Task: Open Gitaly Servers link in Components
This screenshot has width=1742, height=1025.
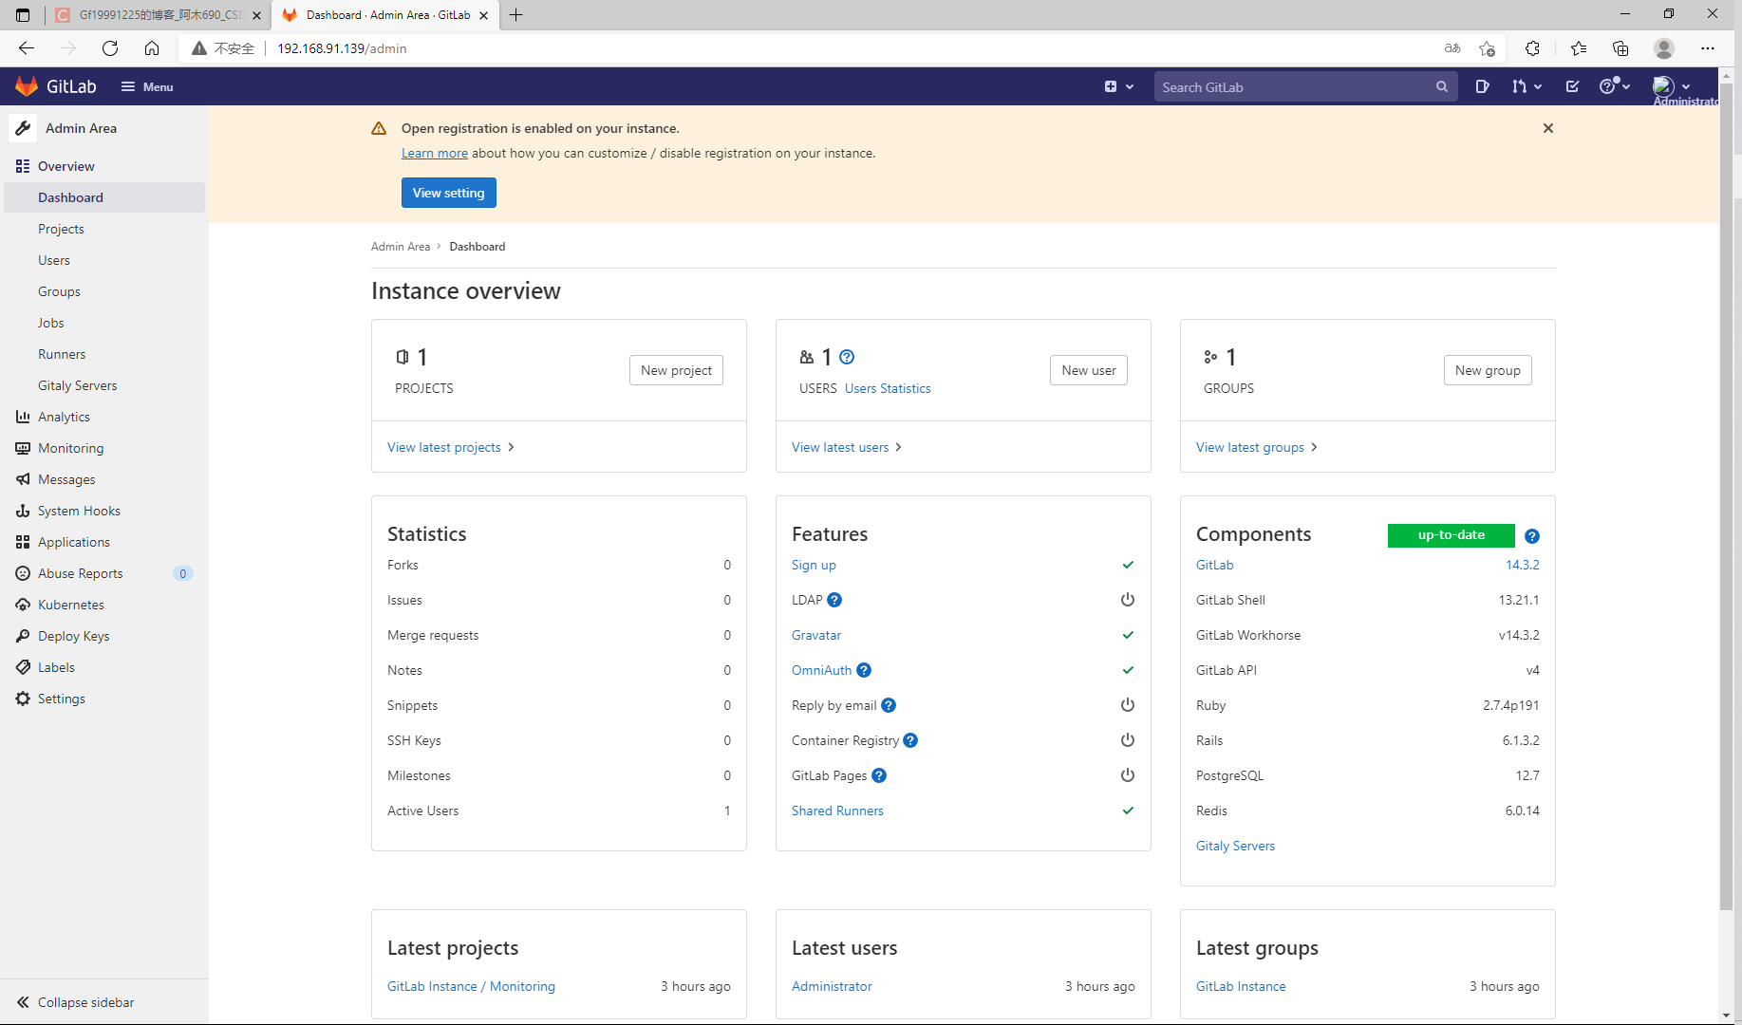Action: [1235, 846]
